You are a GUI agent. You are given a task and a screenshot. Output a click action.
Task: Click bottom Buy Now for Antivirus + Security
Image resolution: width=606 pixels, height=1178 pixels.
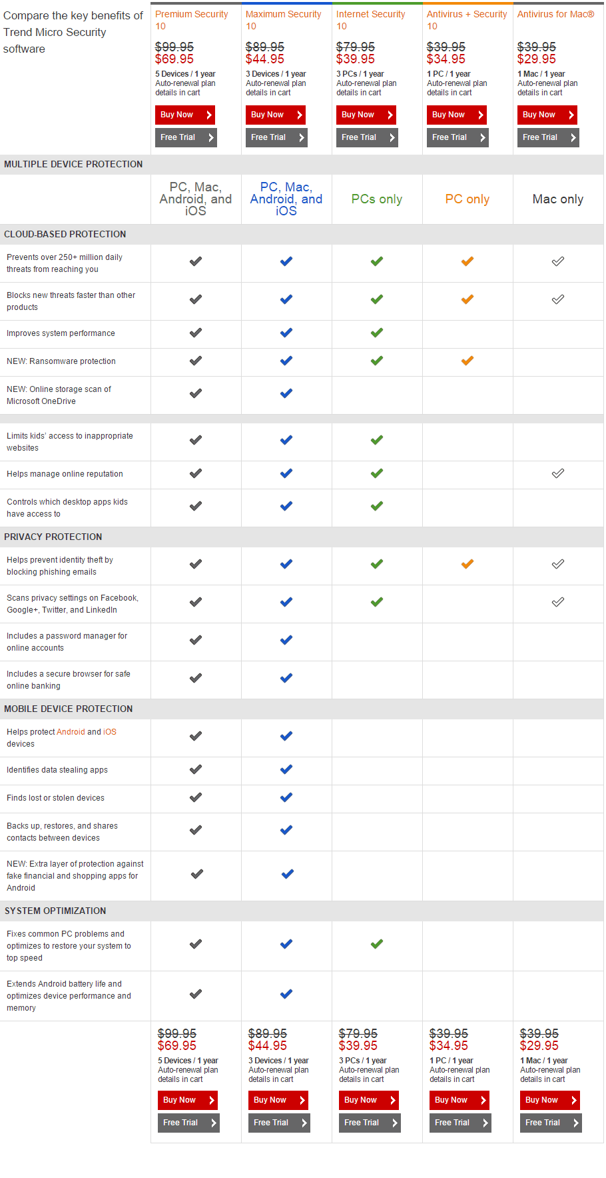459,1100
